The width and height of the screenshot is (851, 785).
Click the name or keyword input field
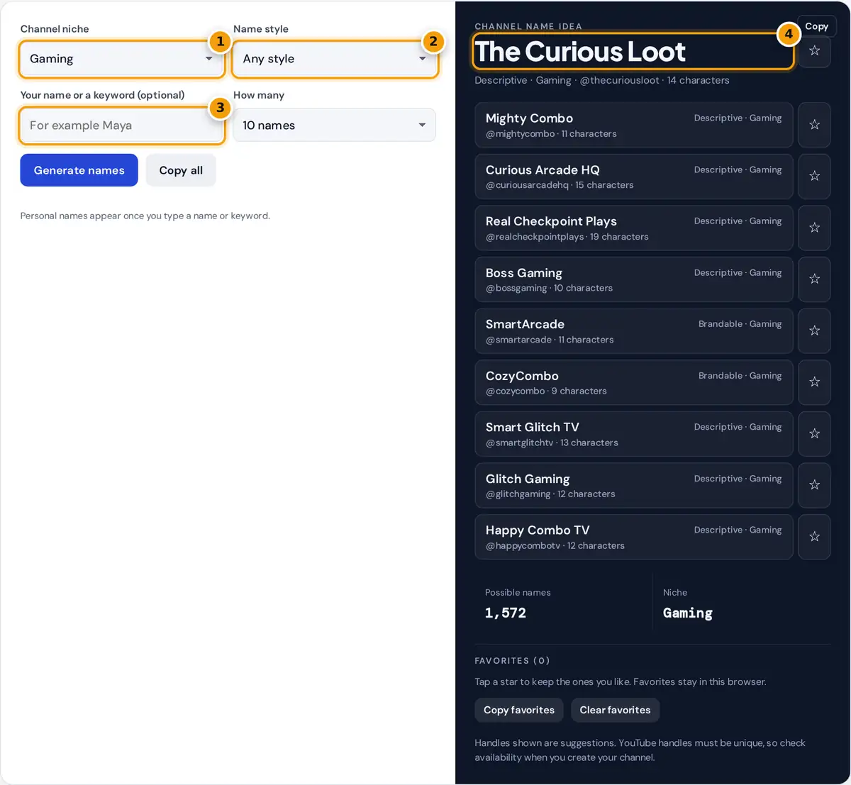click(x=121, y=126)
